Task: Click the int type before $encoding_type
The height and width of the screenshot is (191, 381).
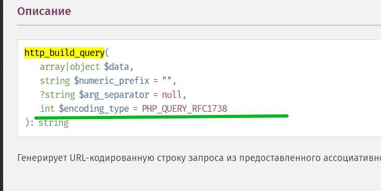Action: (x=47, y=109)
